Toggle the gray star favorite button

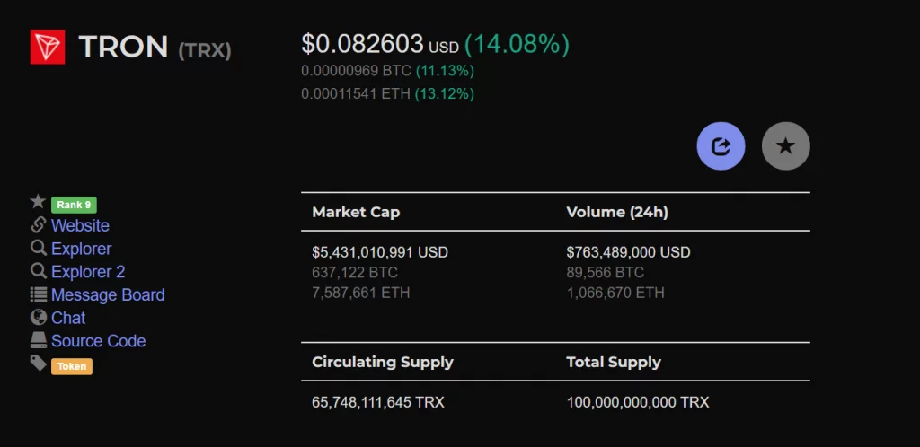coord(785,146)
